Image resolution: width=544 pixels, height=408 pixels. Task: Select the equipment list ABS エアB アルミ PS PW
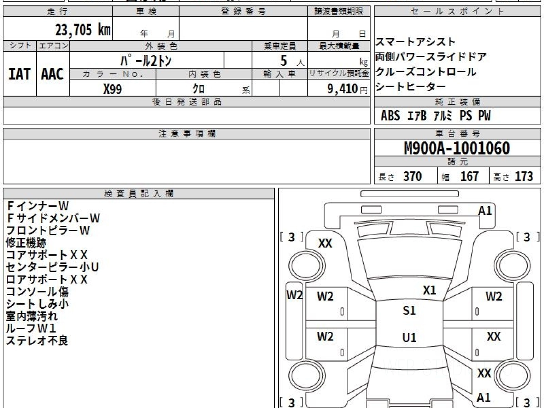coord(436,116)
